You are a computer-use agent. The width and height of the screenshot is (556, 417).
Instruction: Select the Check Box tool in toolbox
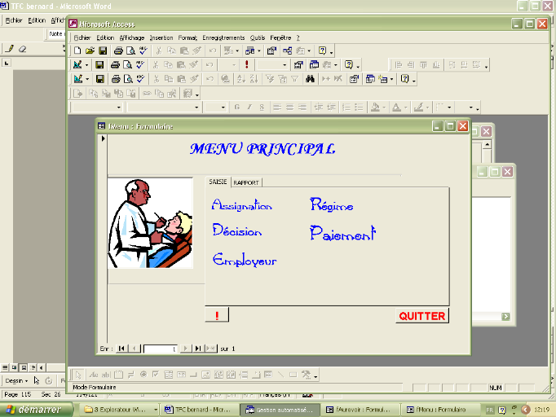click(x=156, y=375)
